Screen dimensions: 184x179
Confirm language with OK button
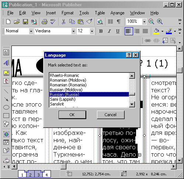[72, 115]
